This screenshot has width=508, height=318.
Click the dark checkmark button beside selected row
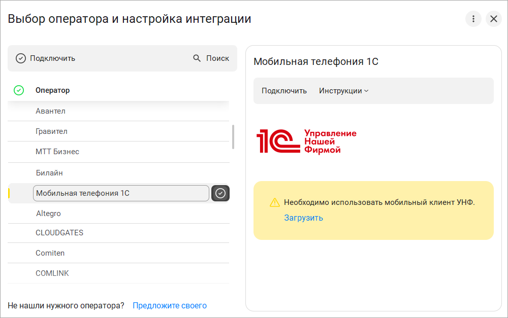tap(220, 193)
